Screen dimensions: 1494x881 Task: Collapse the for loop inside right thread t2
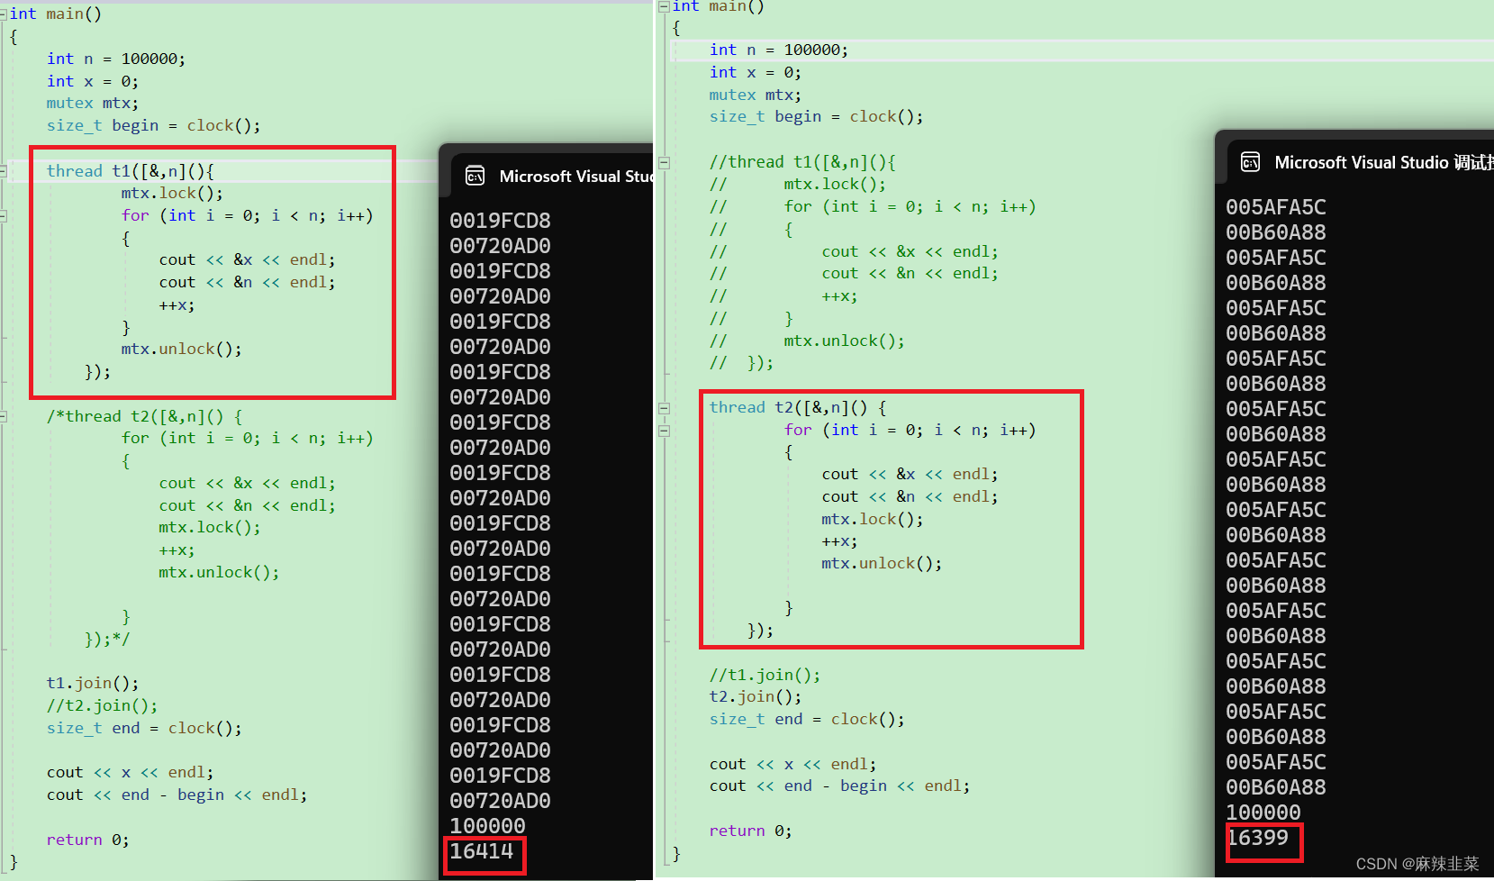pos(664,430)
